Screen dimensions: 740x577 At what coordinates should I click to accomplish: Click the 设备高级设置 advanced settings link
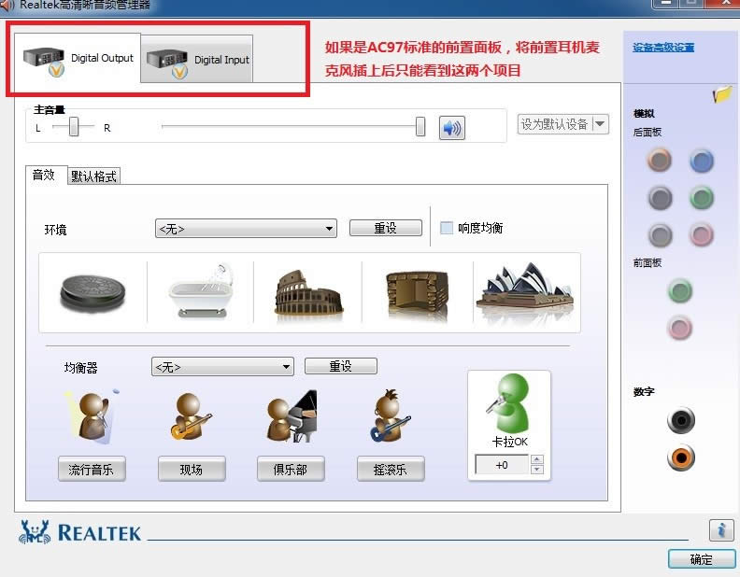[663, 48]
